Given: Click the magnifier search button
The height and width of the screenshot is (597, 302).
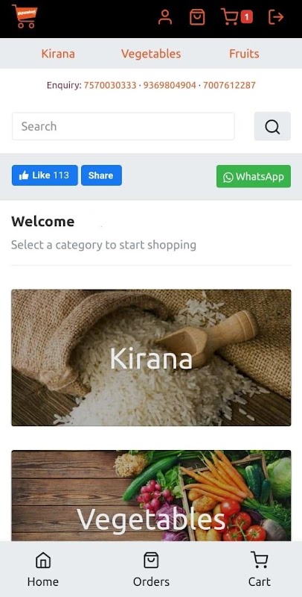Looking at the screenshot, I should (272, 126).
